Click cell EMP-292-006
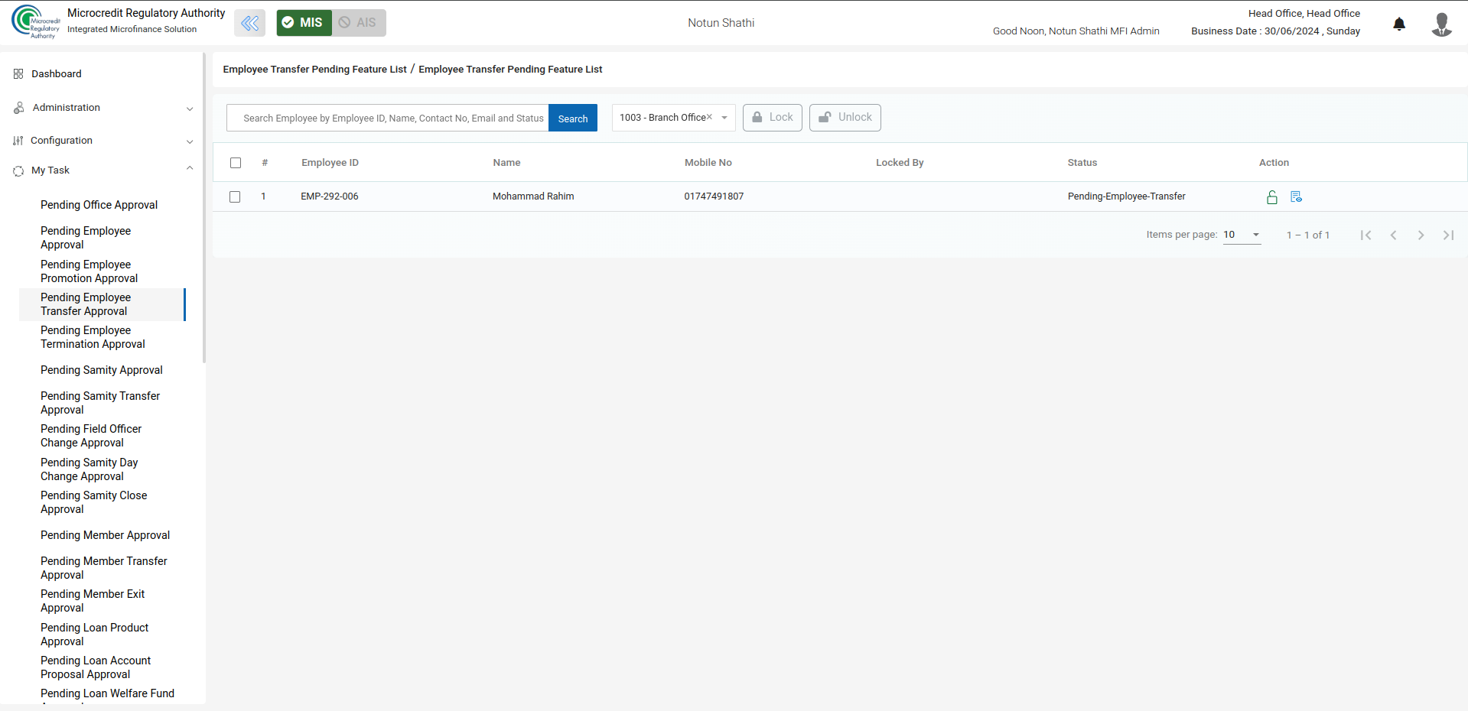 pyautogui.click(x=330, y=196)
